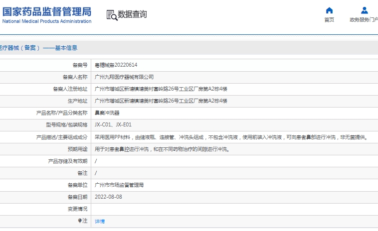The width and height of the screenshot is (378, 231).
Task: Click the 产品描述/主要组成成分 label
Action: (x=62, y=137)
